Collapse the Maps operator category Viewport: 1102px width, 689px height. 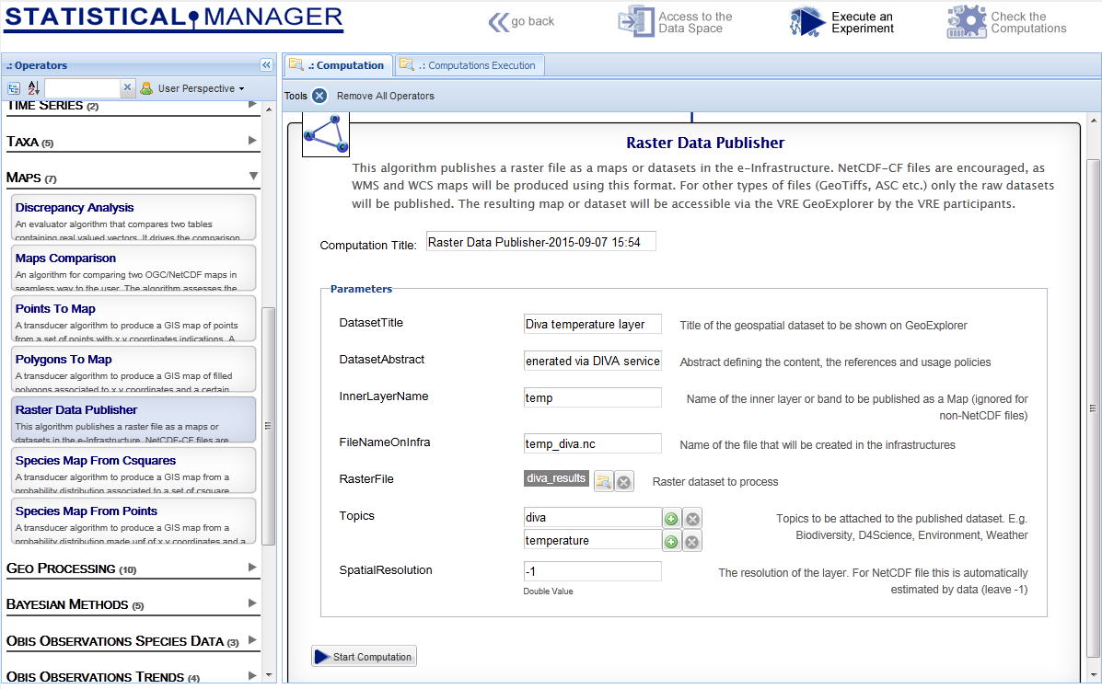(x=252, y=177)
